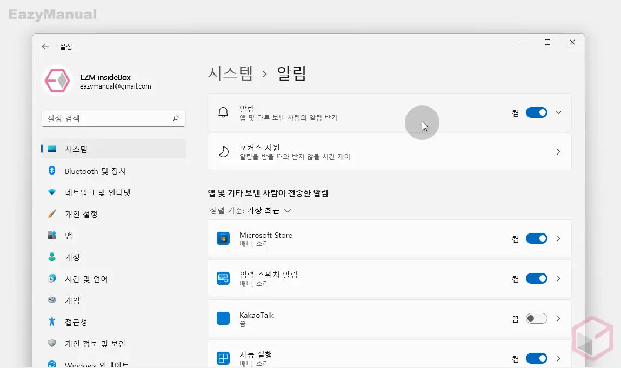621x368 pixels.
Task: Click the back arrow in Settings
Action: pyautogui.click(x=45, y=46)
